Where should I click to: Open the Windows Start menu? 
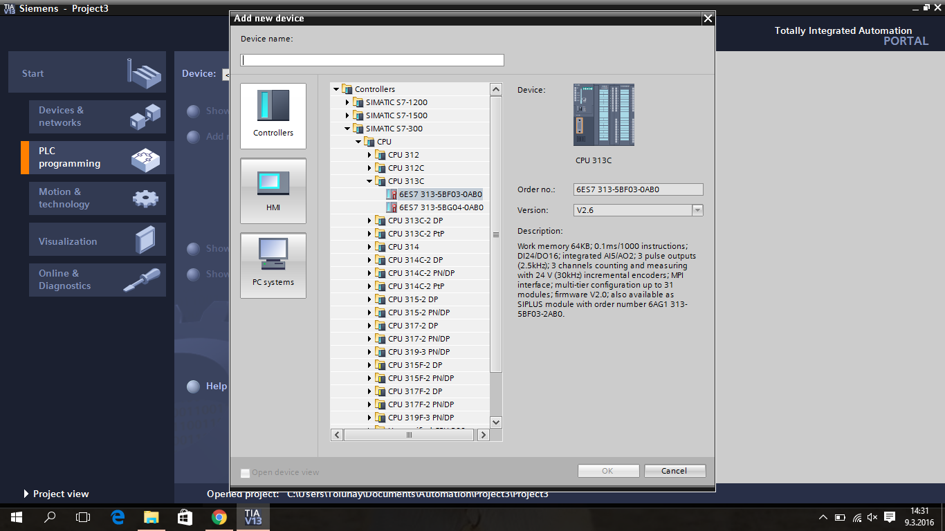(17, 517)
